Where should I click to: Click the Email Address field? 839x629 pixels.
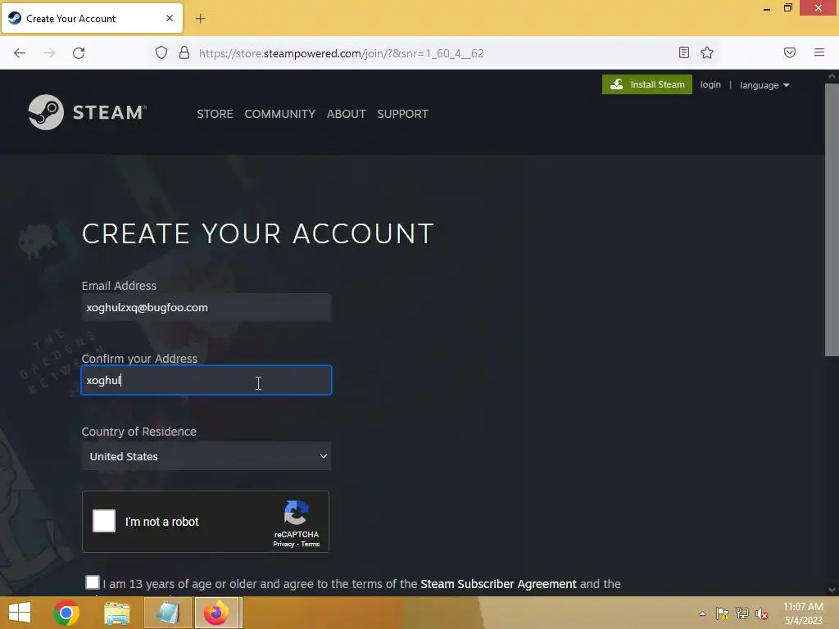(x=206, y=308)
